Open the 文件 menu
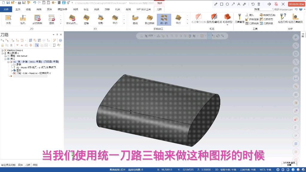The image size is (306, 172). click(6, 9)
